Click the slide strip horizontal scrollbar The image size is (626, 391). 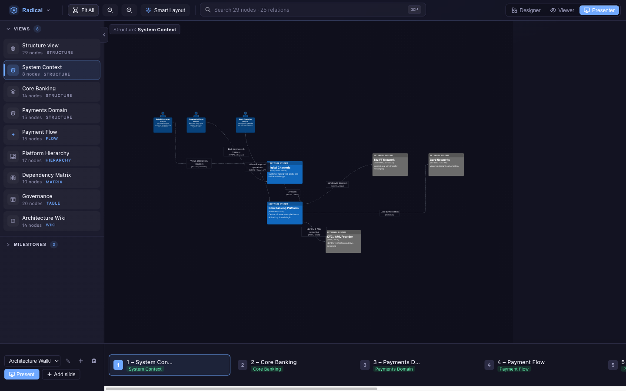tap(241, 389)
